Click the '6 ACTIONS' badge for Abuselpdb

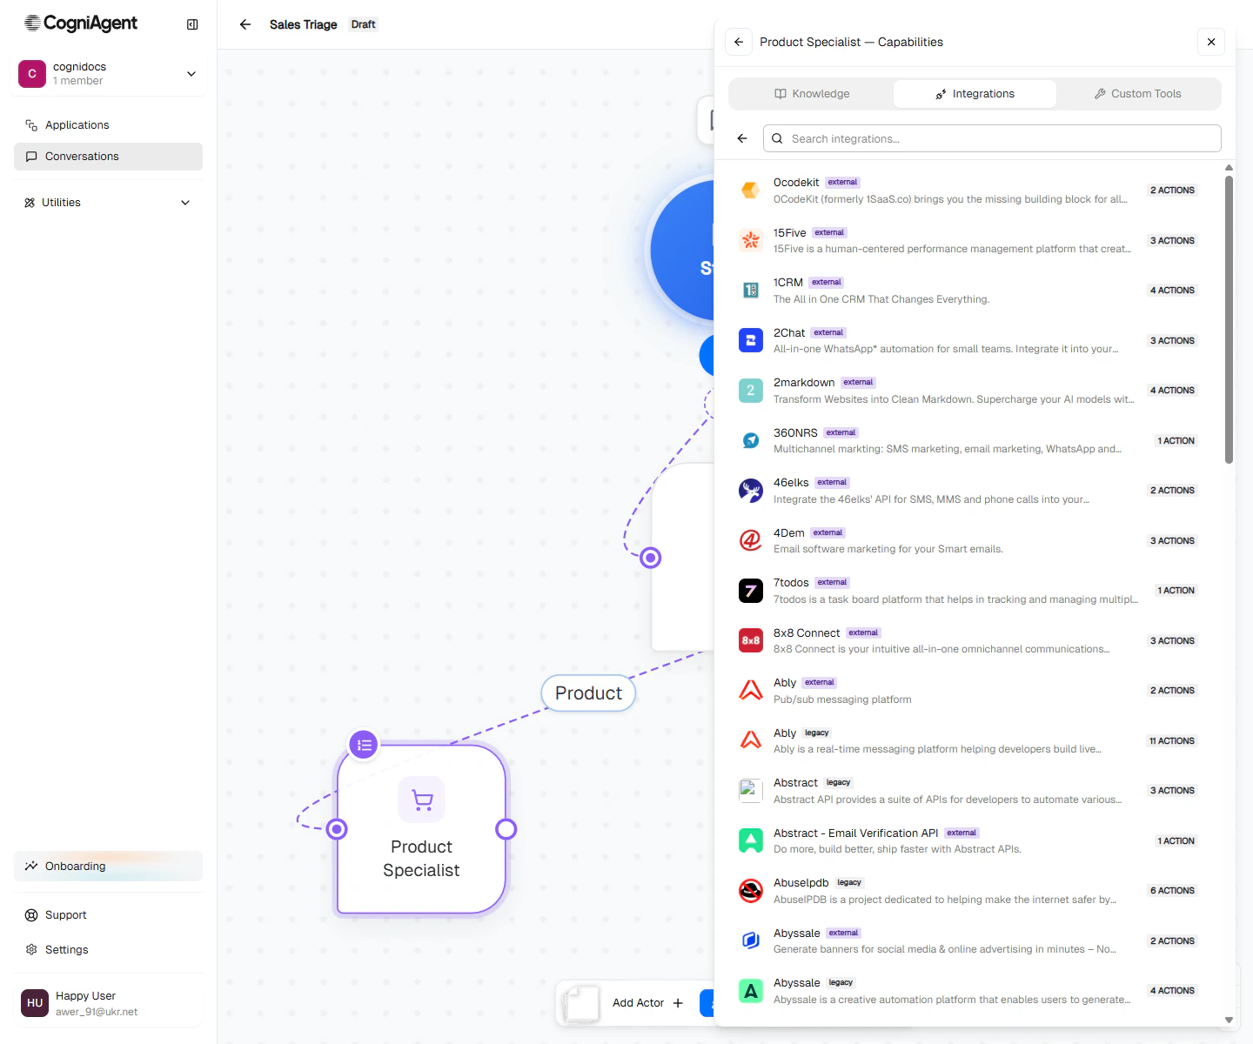point(1172,891)
